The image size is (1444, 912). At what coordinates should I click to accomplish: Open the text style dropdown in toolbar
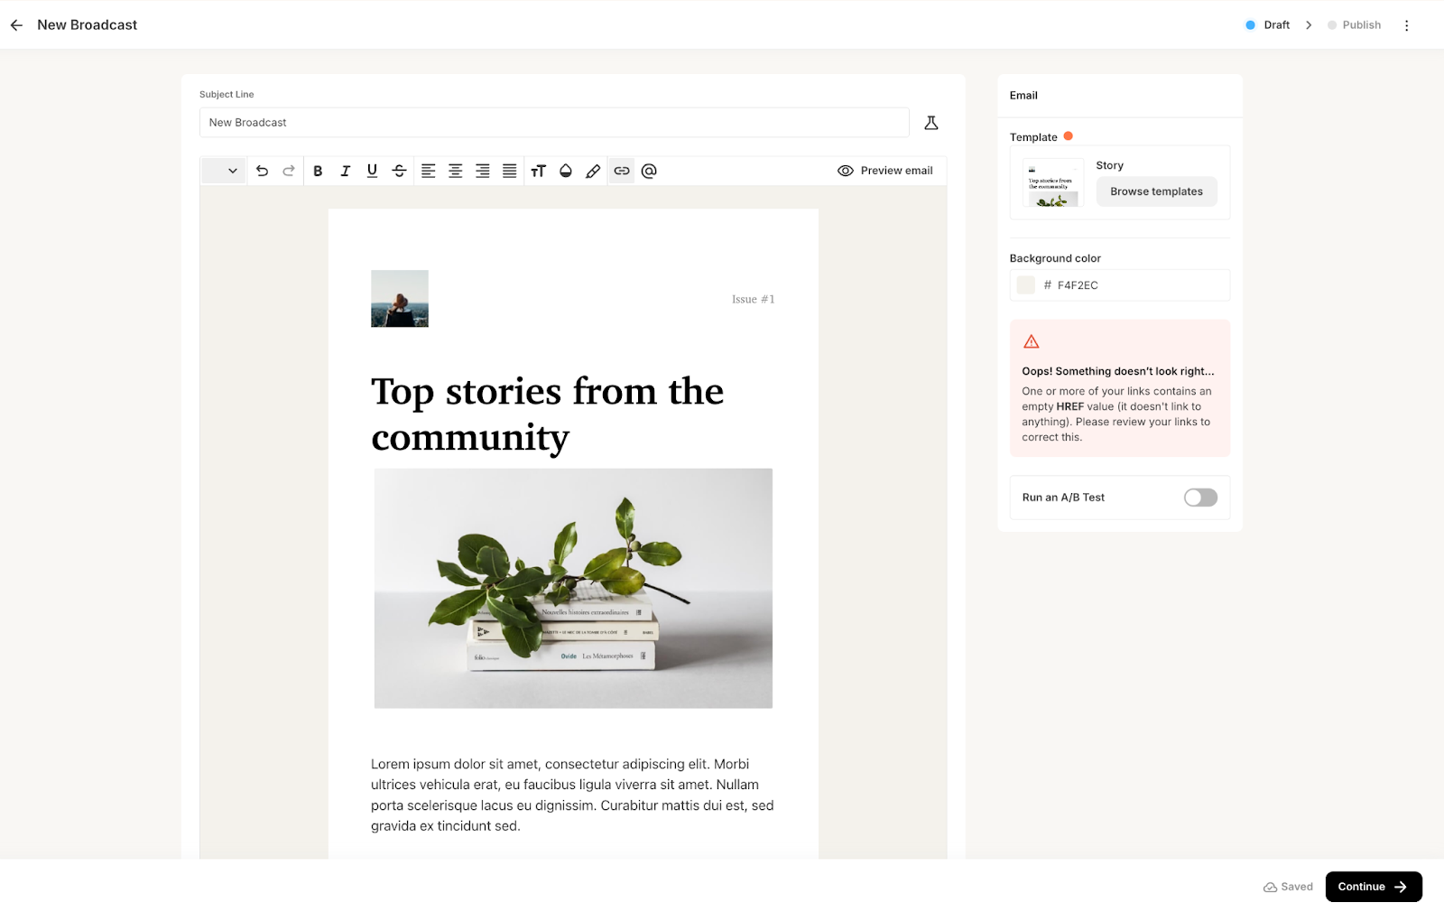(x=223, y=171)
